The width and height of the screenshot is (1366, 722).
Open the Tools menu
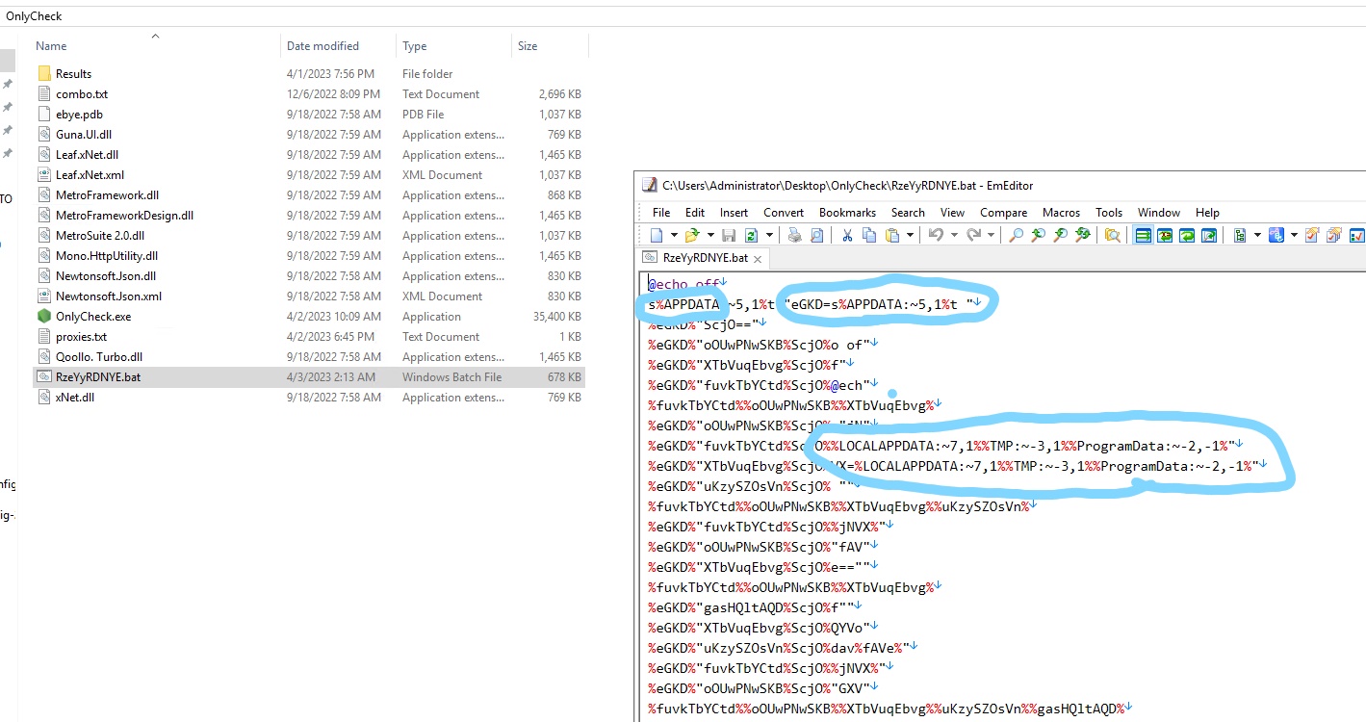[x=1109, y=212]
